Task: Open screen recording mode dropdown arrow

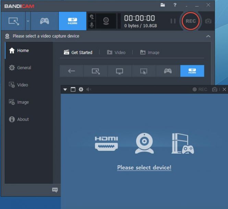Action: click(x=28, y=21)
